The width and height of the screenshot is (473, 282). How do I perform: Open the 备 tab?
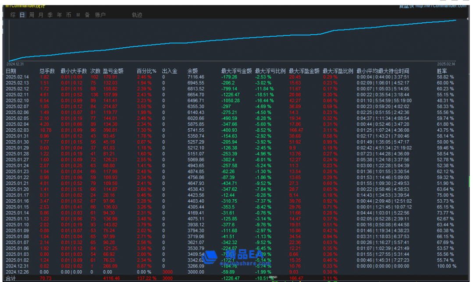click(x=87, y=15)
